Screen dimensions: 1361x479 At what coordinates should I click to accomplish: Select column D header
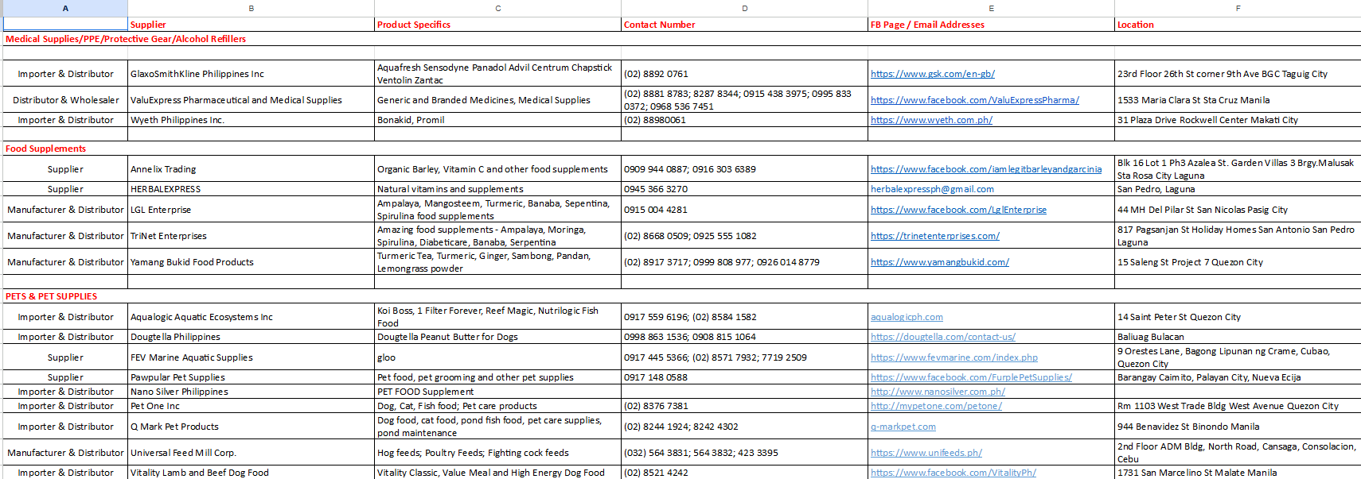point(744,8)
